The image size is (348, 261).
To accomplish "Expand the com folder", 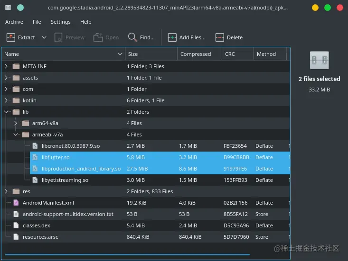I will (6, 89).
